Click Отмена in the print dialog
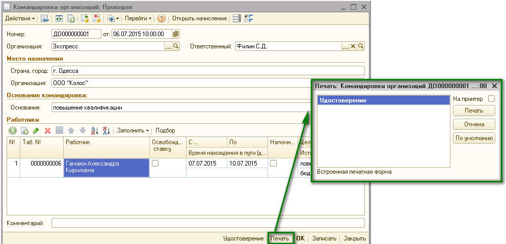 474,124
